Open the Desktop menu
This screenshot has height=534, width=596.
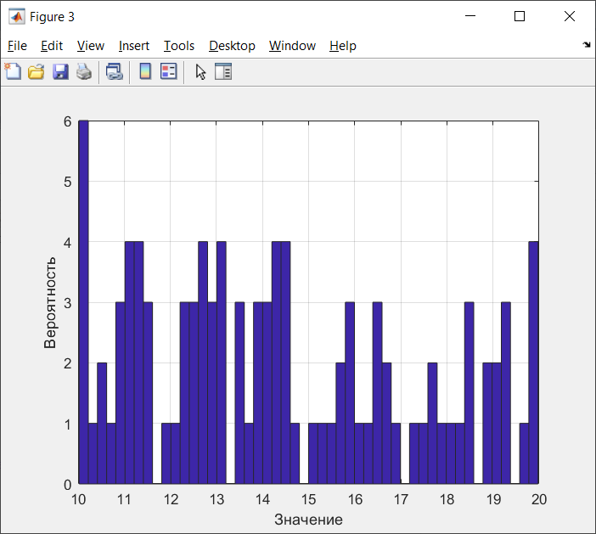[x=232, y=46]
